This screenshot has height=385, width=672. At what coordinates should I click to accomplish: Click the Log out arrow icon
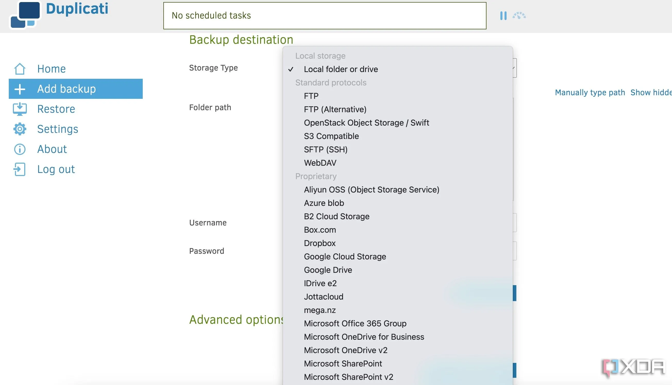pyautogui.click(x=20, y=169)
